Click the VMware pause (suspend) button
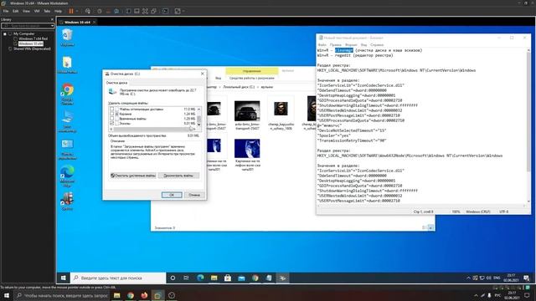 pyautogui.click(x=71, y=11)
